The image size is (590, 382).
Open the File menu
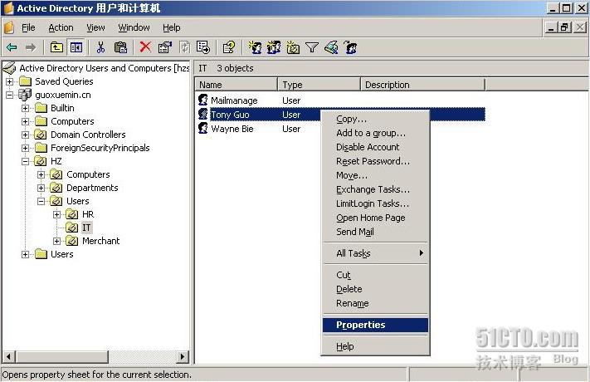point(28,27)
